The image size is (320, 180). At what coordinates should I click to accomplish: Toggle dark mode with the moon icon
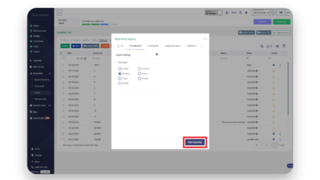point(227,13)
